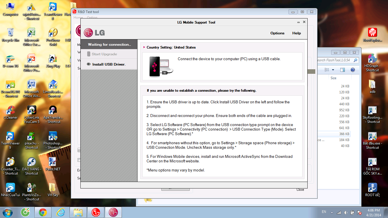Select the CCleaner desktop icon
The image size is (388, 218).
click(11, 112)
